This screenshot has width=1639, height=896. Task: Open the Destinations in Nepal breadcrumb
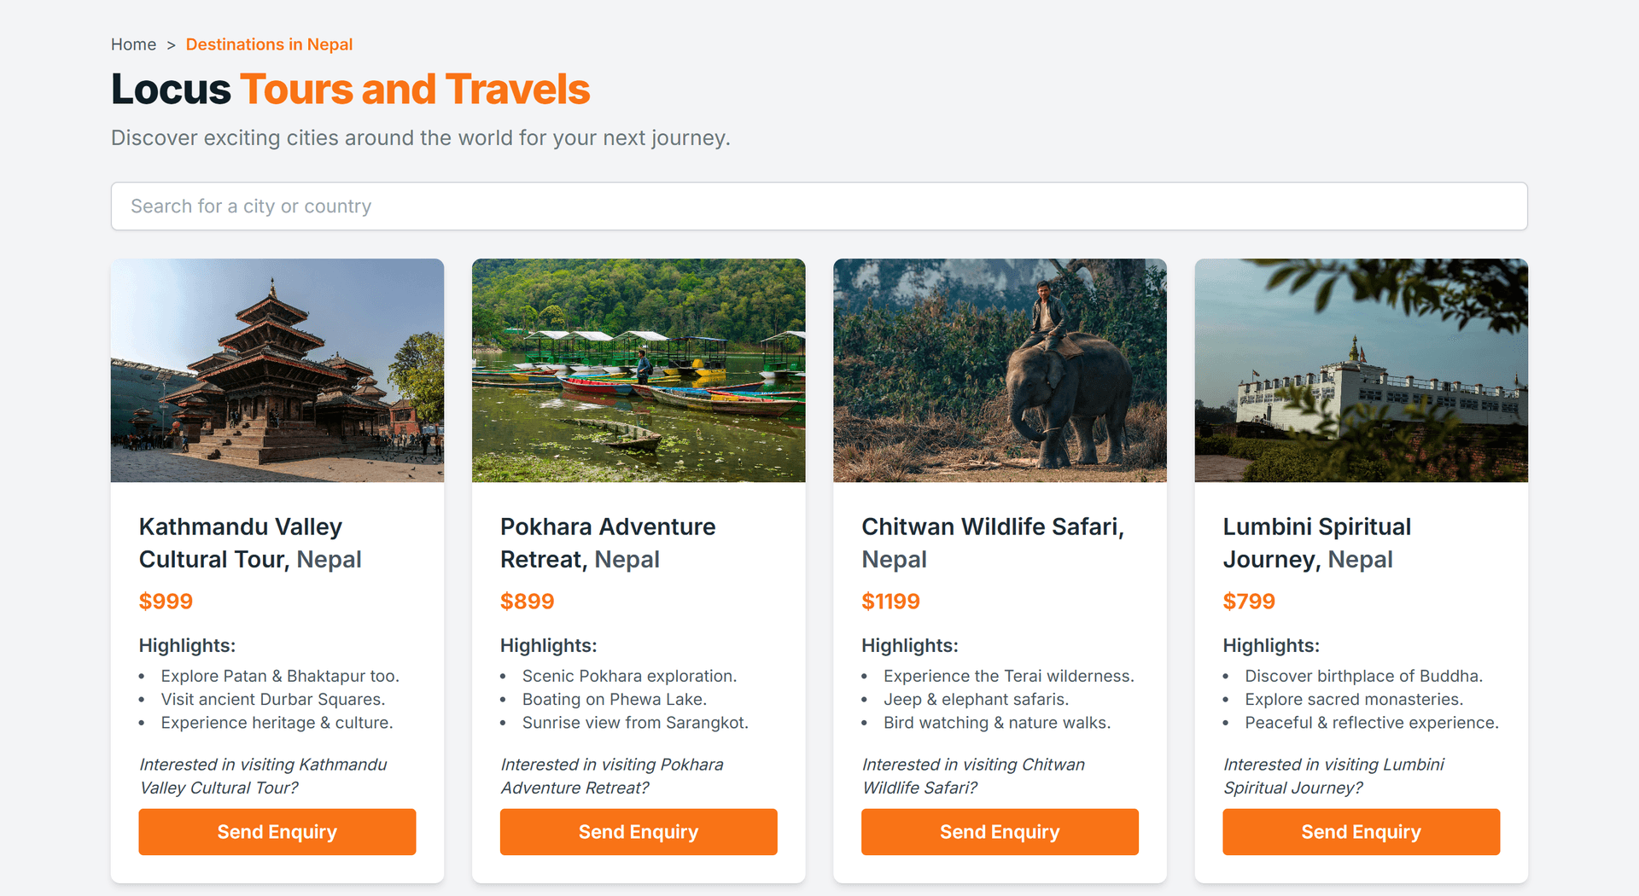(x=269, y=44)
